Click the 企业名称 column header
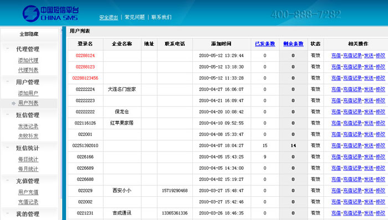Screen dimensions: 388x220 (x=122, y=44)
